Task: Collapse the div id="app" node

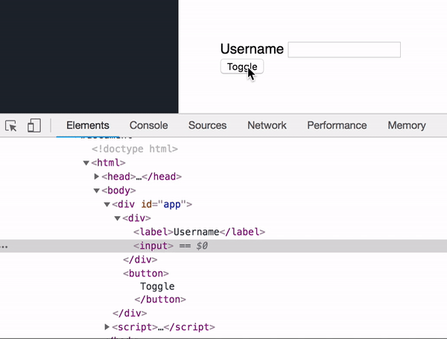Action: point(107,204)
